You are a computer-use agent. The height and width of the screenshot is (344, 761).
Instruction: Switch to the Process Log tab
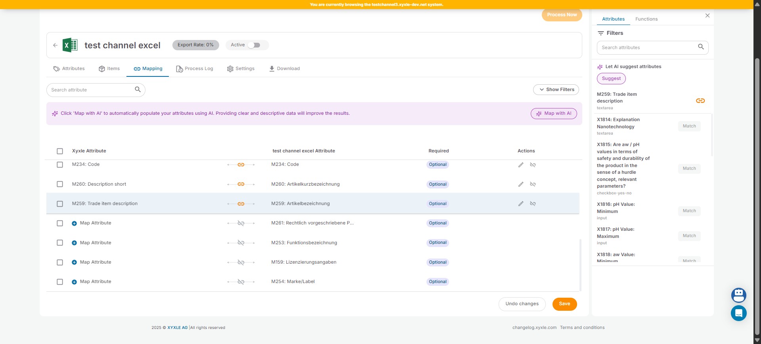pos(195,69)
